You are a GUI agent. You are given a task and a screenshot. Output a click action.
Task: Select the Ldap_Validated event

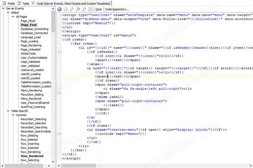30,62
